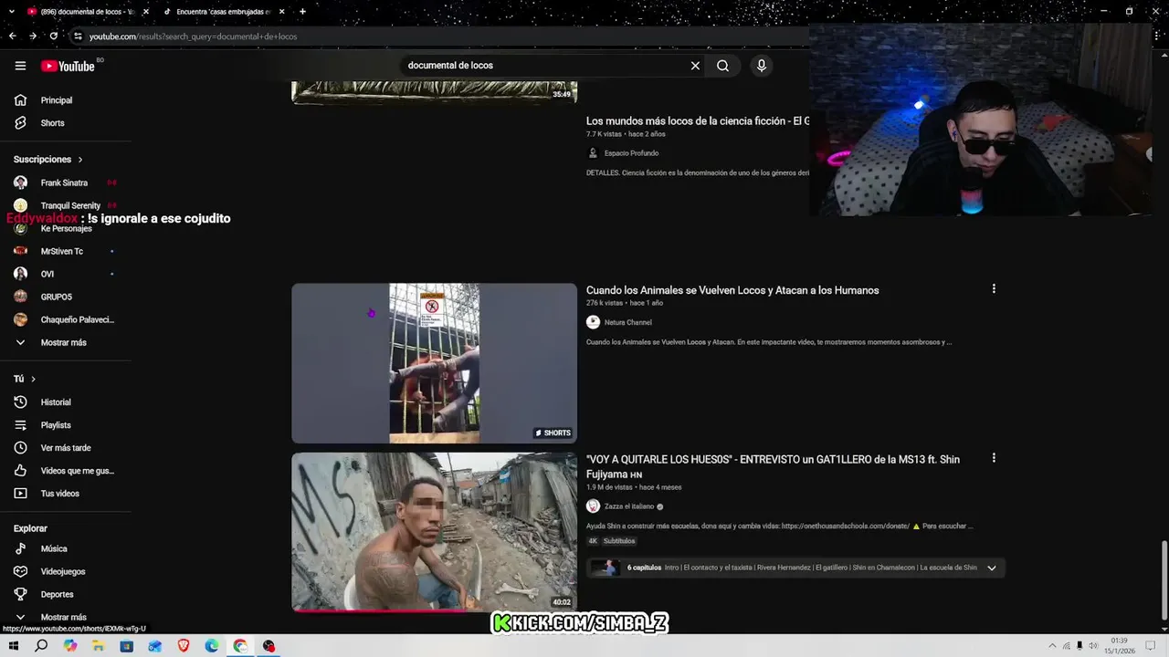Run search with the magnifier button
1169x657 pixels.
[x=722, y=66]
